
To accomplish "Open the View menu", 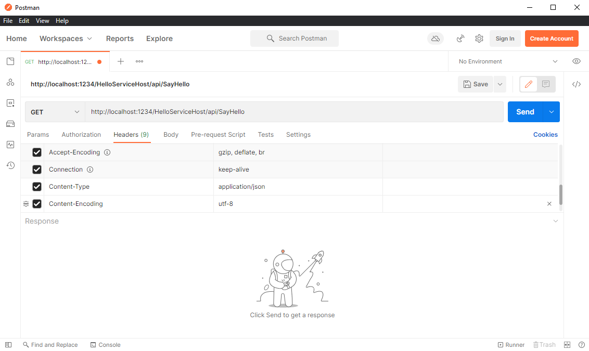I will [x=43, y=21].
